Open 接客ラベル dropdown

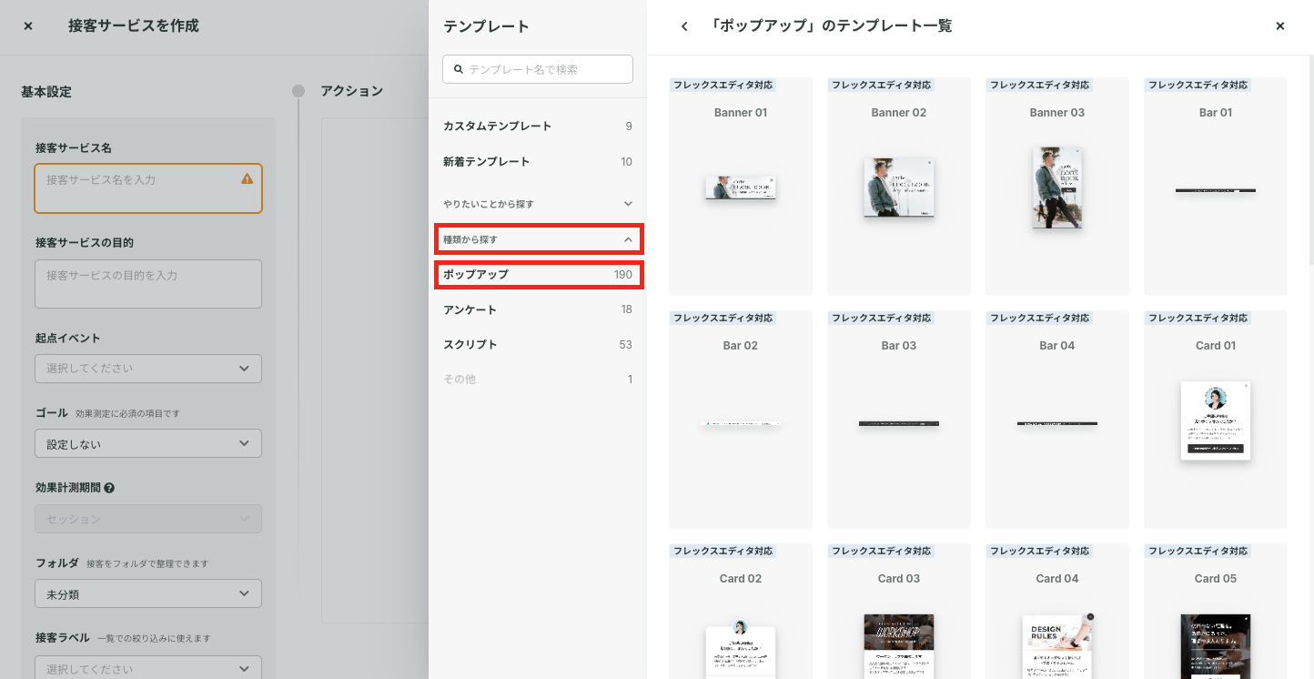[x=148, y=667]
